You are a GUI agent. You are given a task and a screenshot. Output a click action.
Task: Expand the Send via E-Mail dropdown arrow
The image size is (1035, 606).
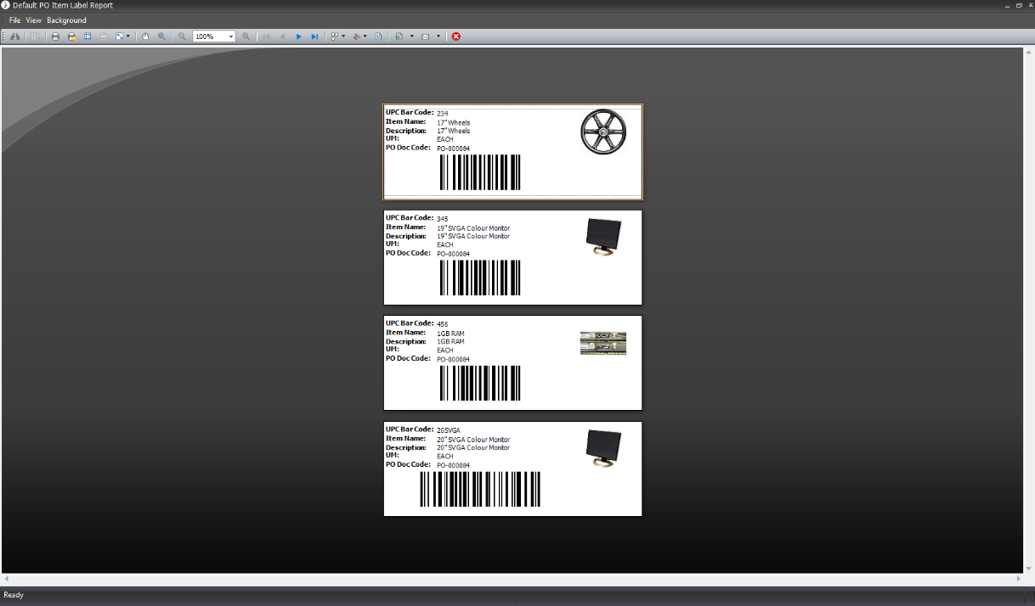pyautogui.click(x=438, y=36)
